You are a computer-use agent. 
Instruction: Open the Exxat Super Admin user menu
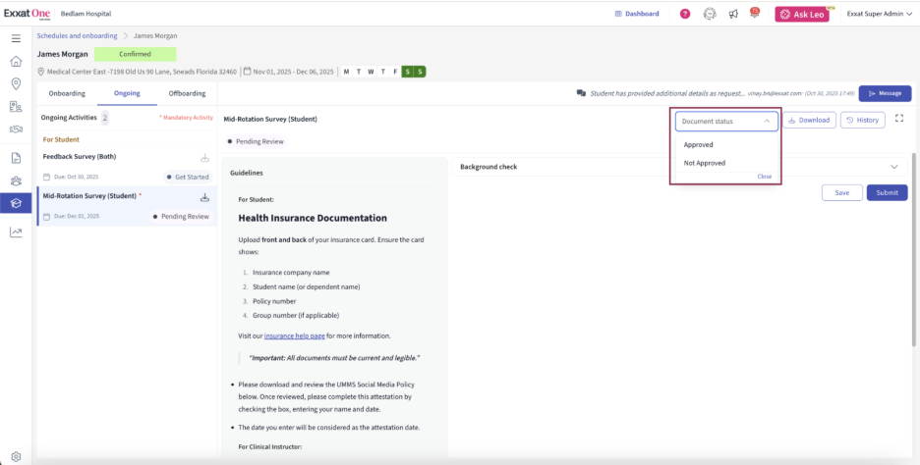click(x=877, y=14)
